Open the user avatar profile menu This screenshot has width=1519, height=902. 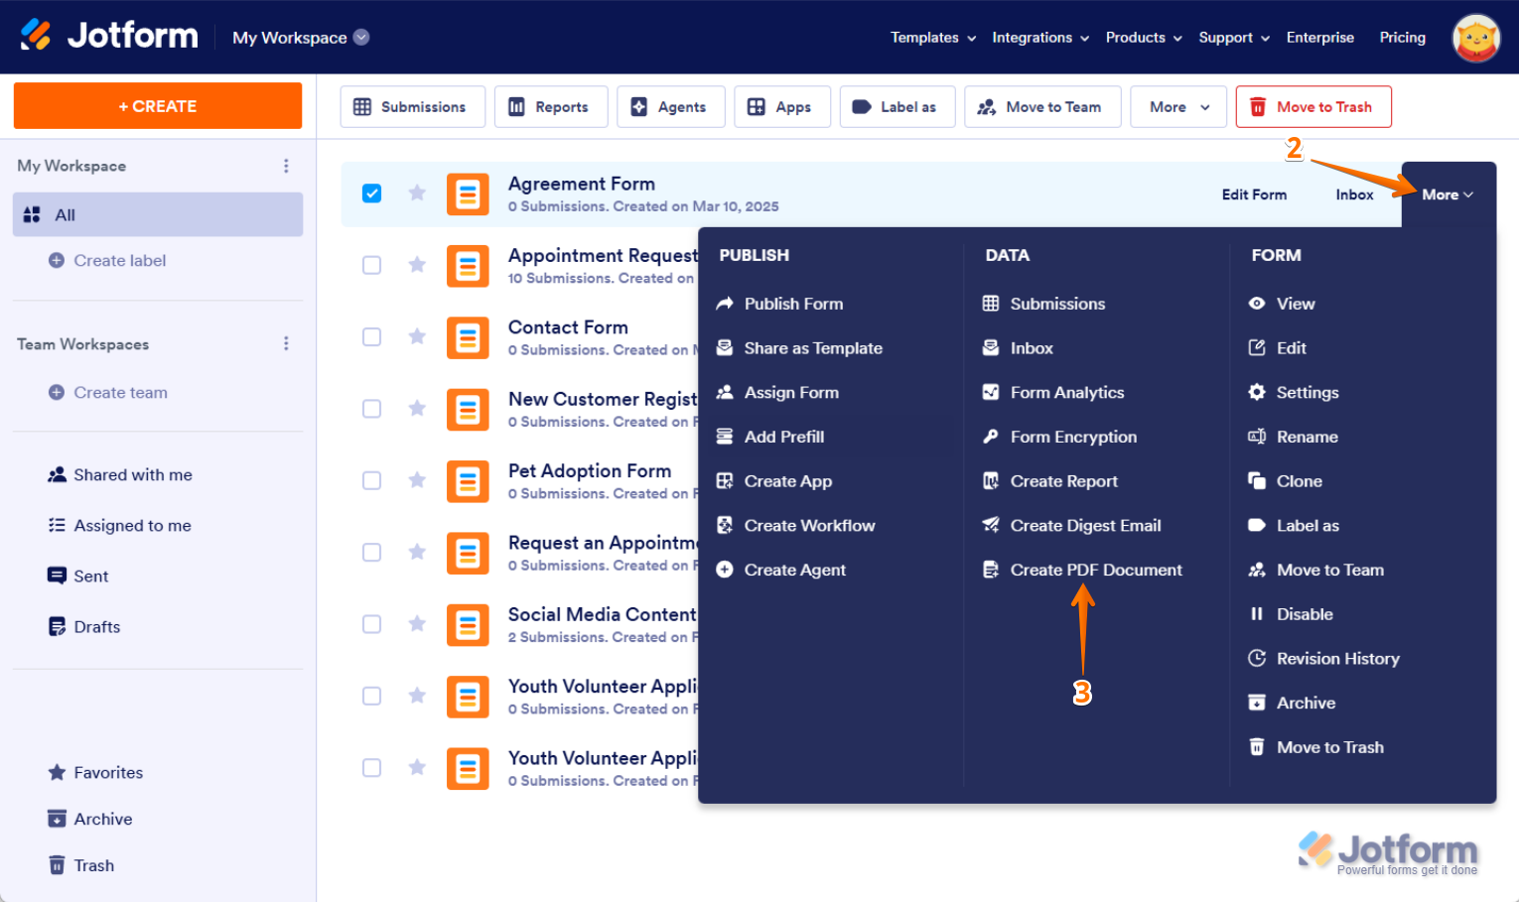[1475, 38]
